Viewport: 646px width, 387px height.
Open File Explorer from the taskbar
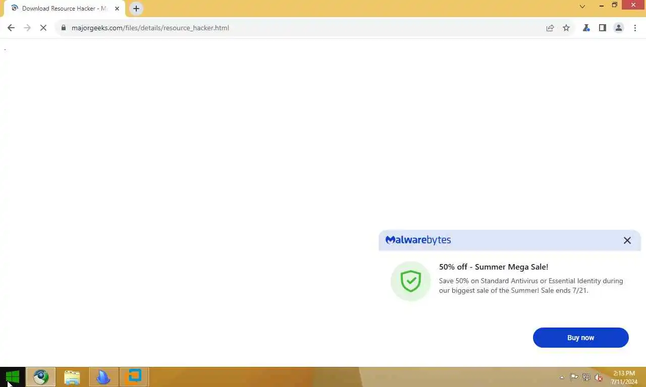(x=72, y=377)
